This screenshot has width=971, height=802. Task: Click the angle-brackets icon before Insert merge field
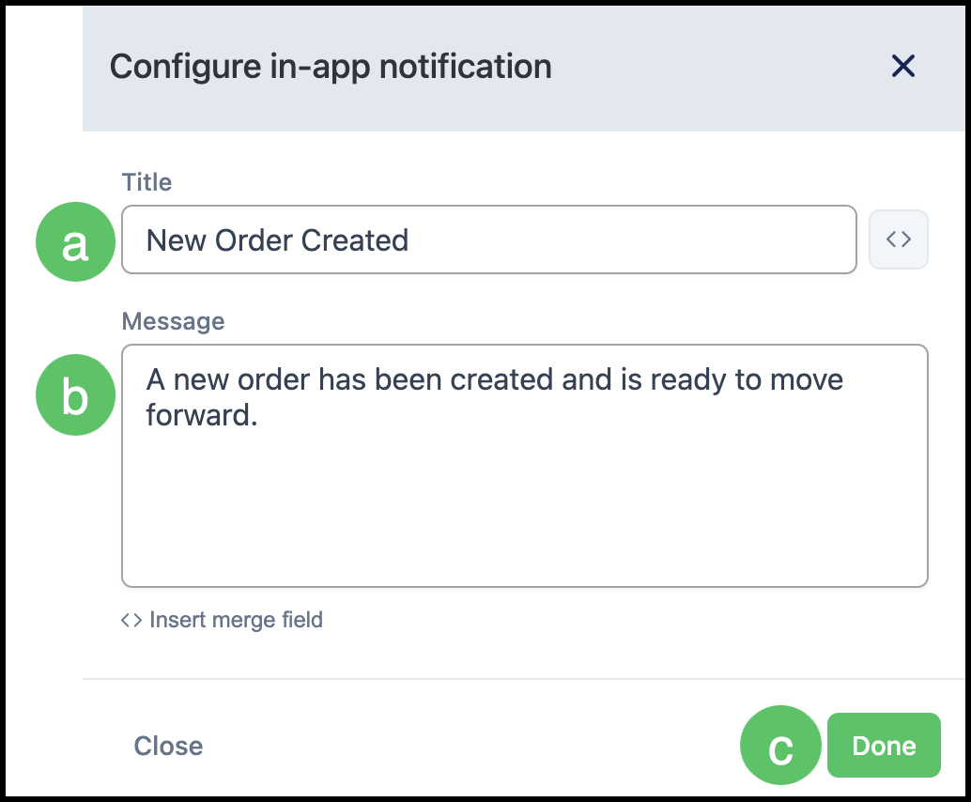[131, 620]
